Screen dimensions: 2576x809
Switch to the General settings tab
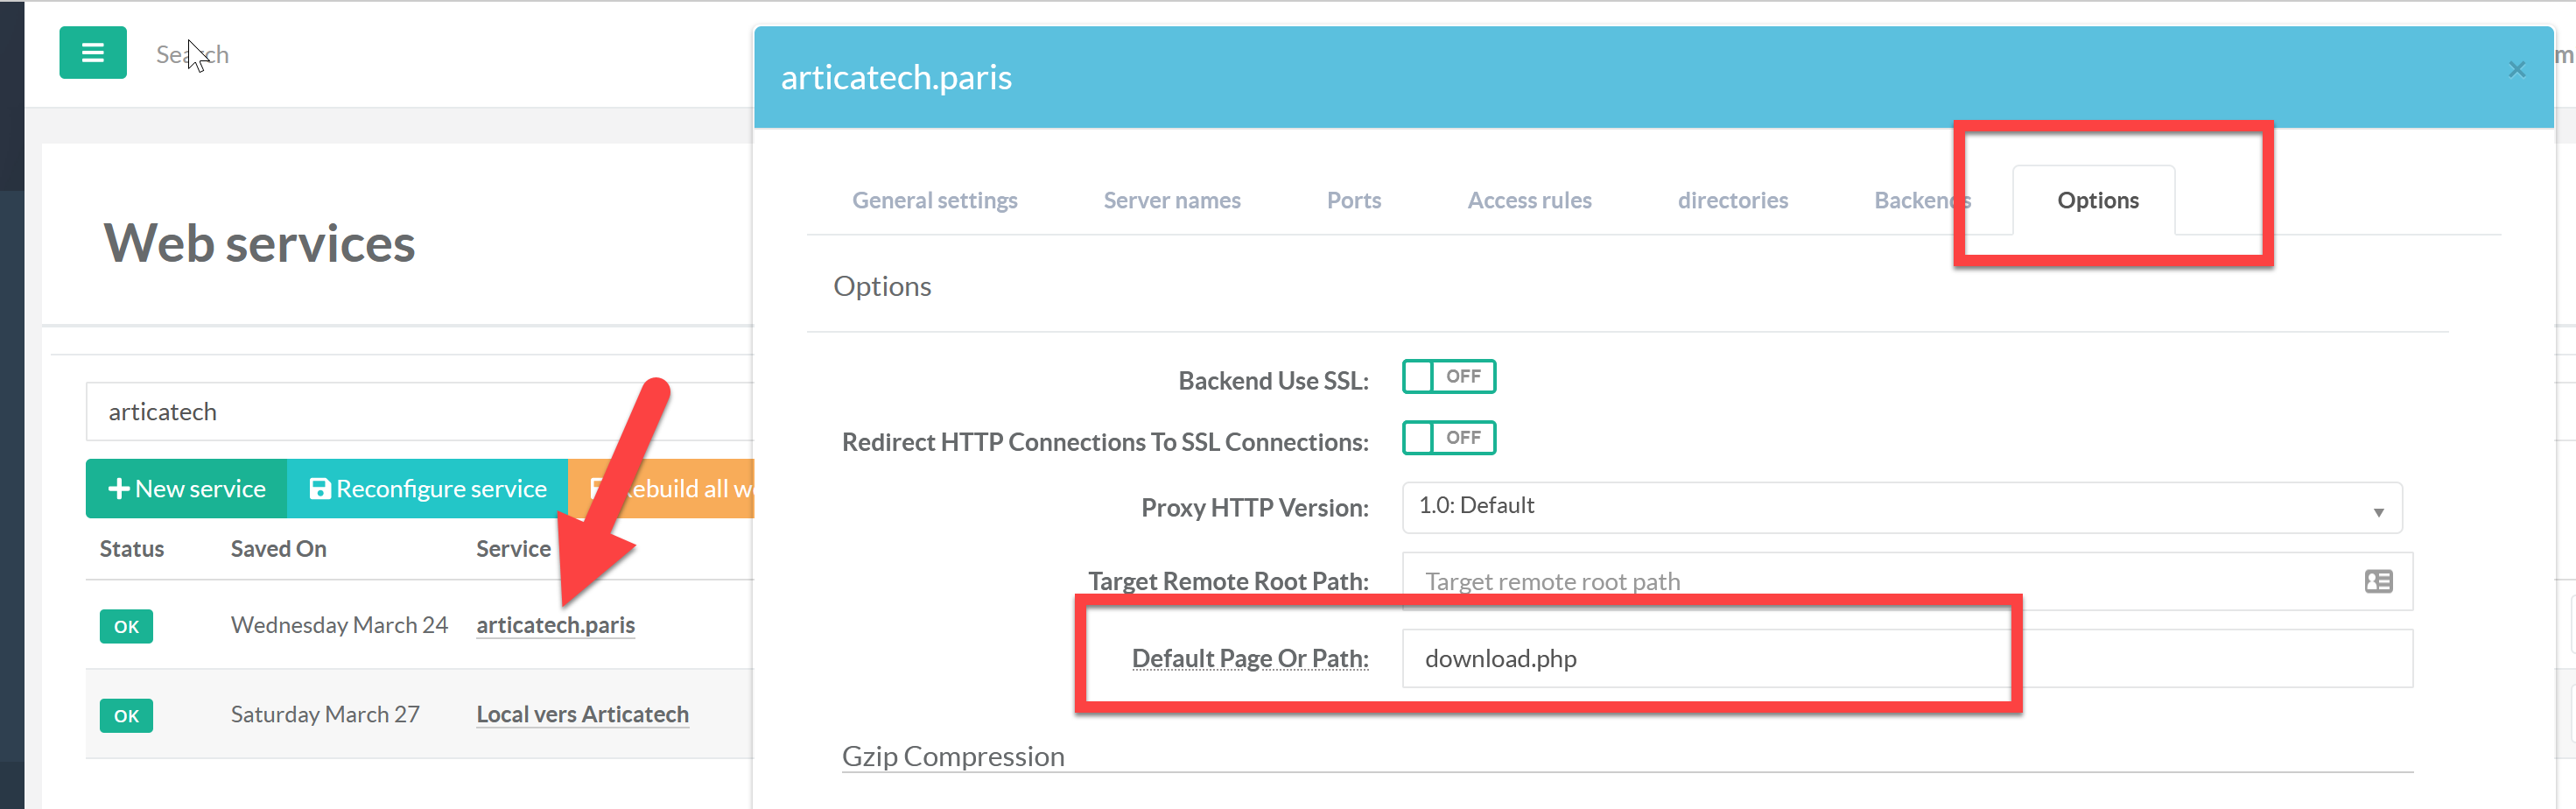[934, 200]
